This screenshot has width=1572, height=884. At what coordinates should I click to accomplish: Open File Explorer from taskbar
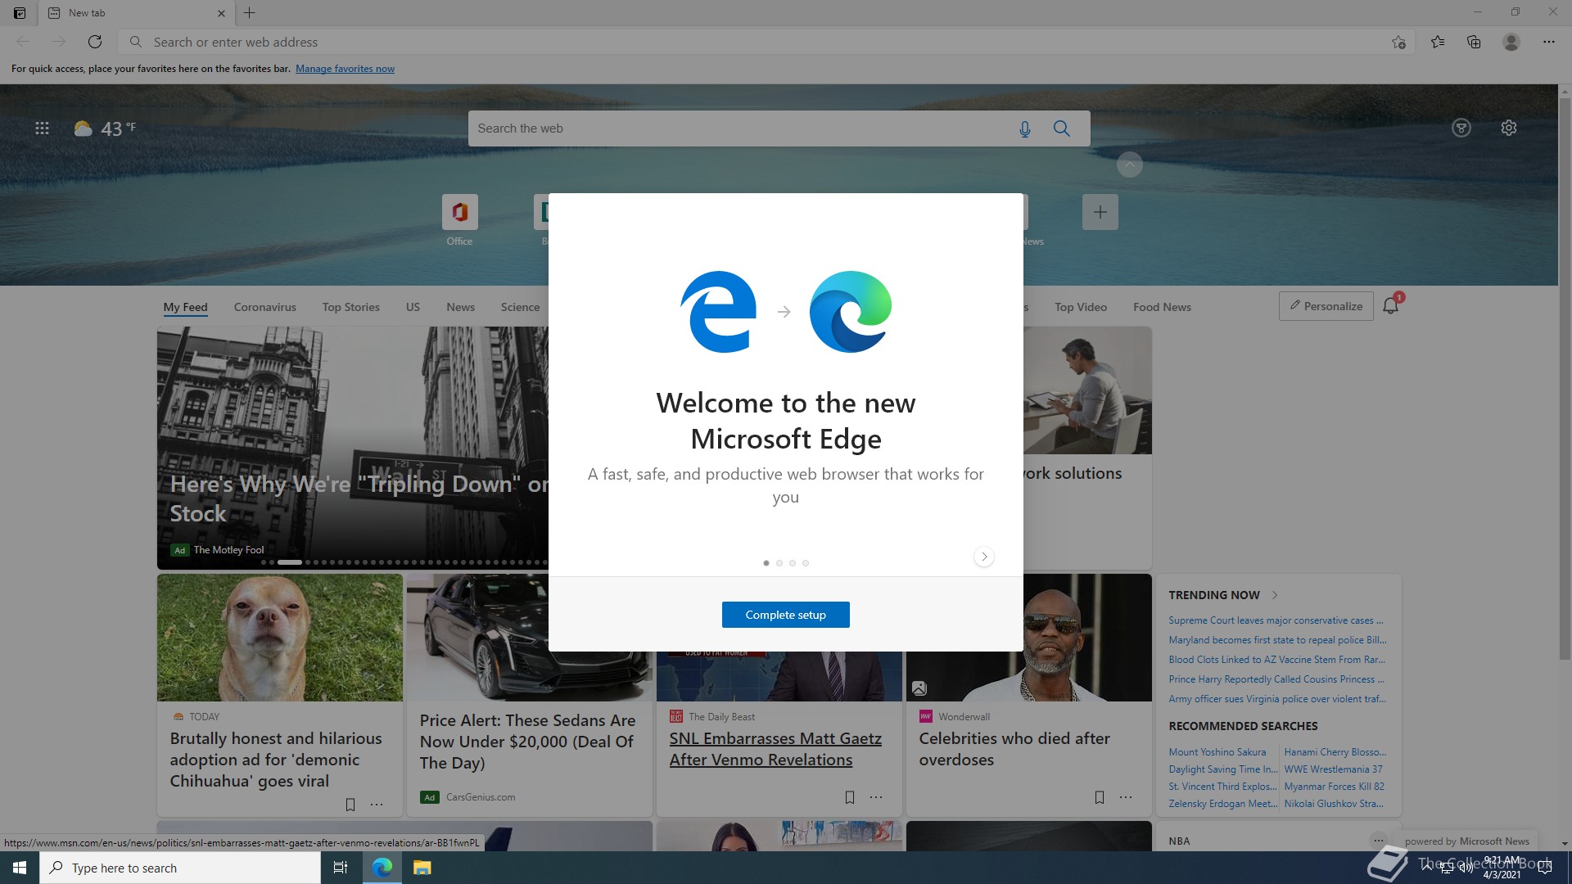point(422,868)
